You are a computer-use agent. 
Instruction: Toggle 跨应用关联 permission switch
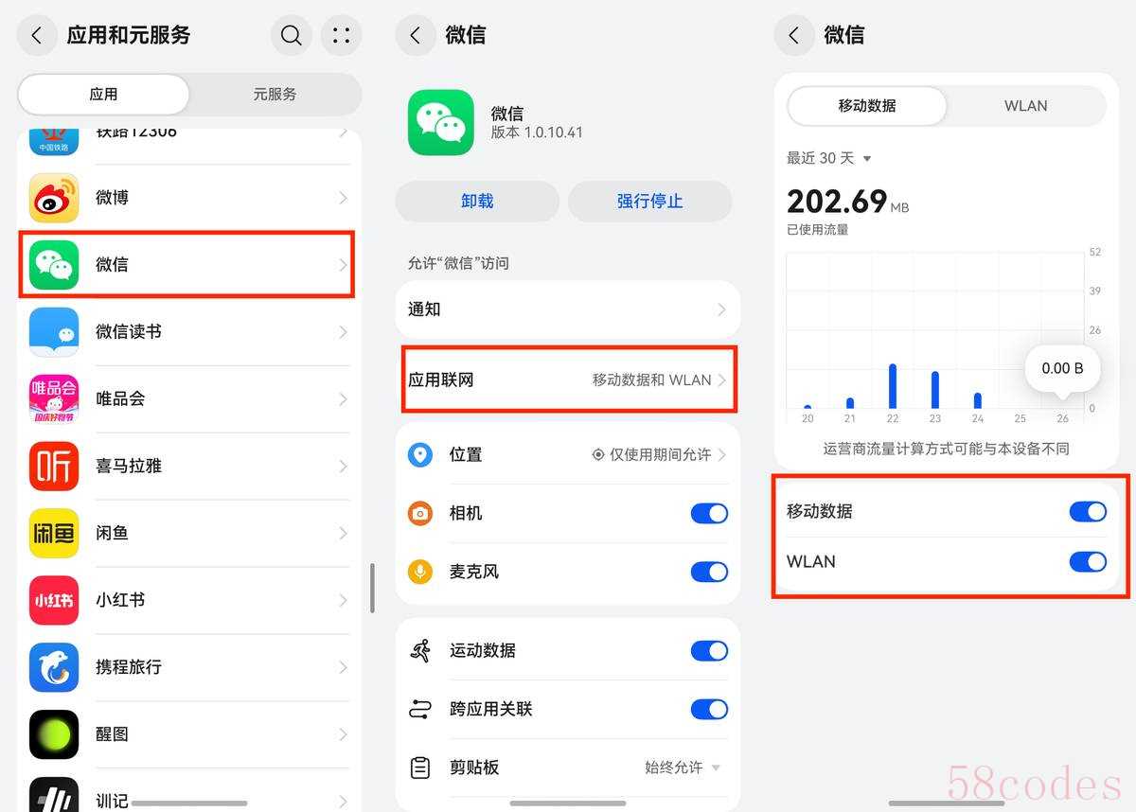tap(710, 709)
